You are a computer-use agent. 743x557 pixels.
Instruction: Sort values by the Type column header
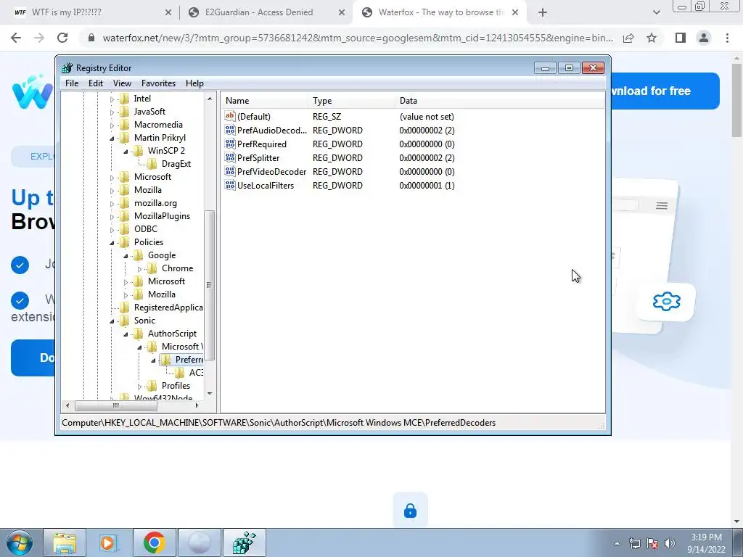[351, 101]
